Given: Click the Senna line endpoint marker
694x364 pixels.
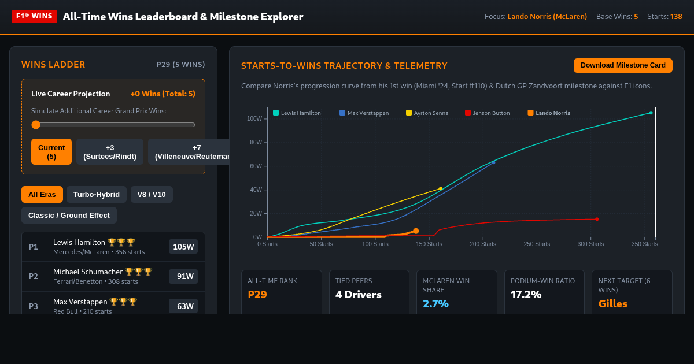Looking at the screenshot, I should [441, 188].
